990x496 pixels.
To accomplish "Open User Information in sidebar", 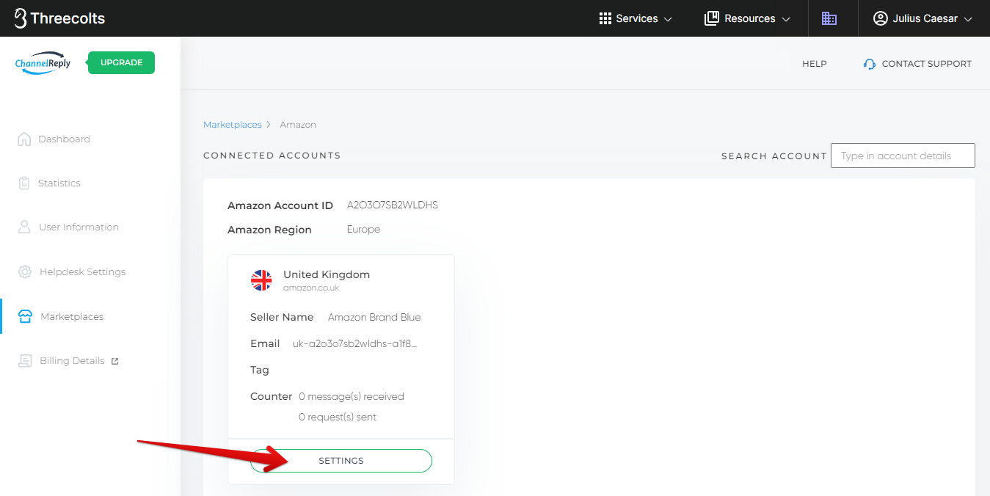I will pyautogui.click(x=79, y=227).
